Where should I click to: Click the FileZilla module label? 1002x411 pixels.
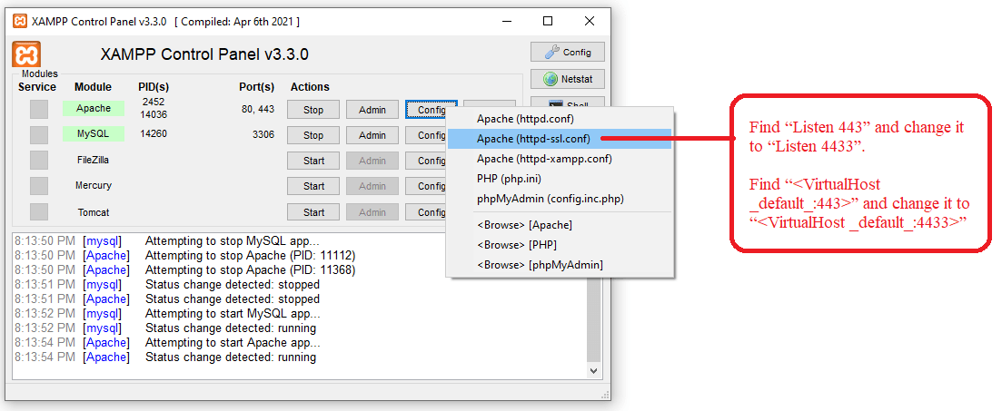pos(94,160)
